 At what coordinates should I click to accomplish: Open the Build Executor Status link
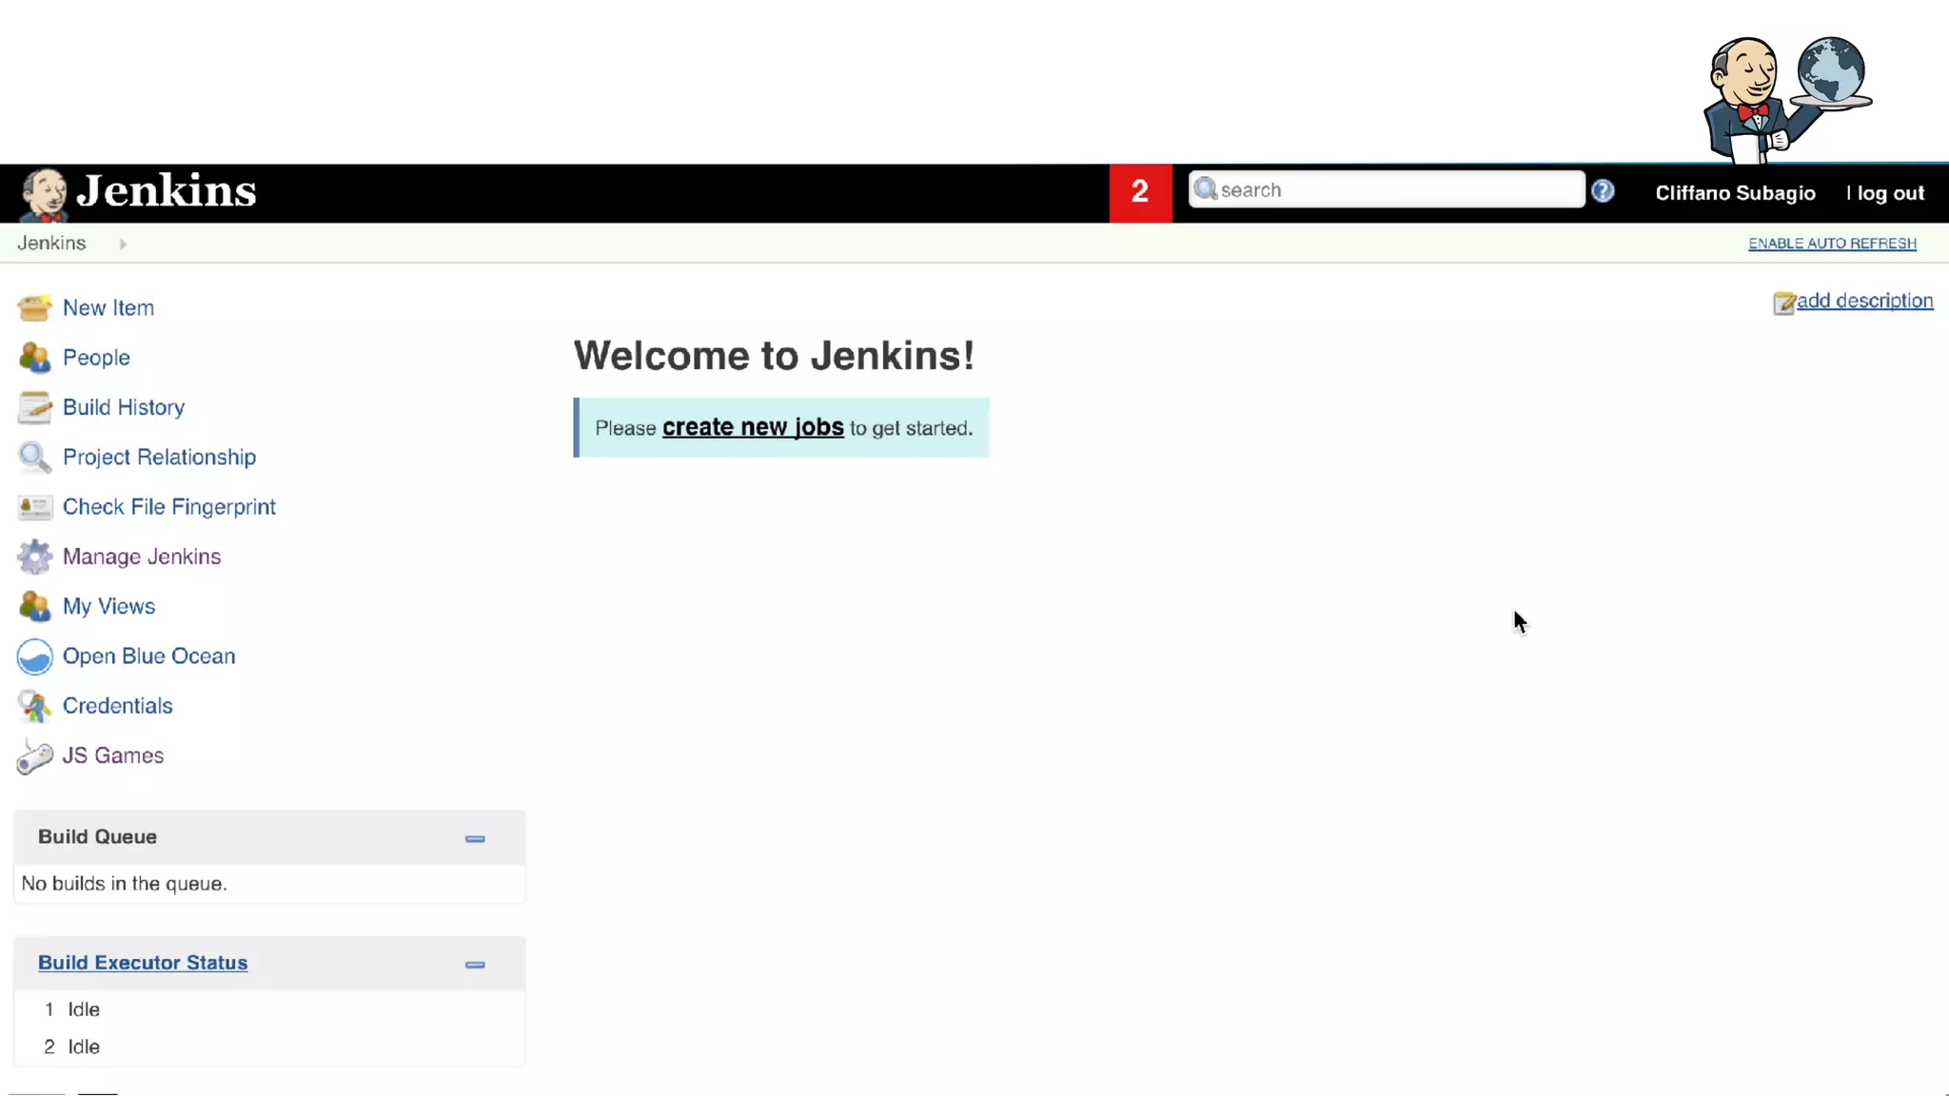[x=143, y=962]
